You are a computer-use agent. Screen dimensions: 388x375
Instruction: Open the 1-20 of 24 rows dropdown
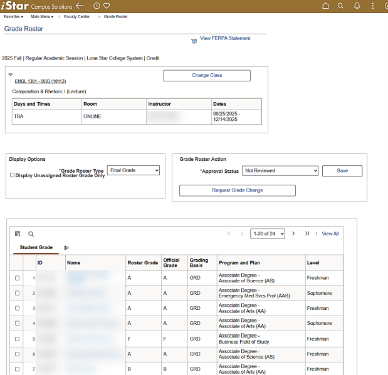point(268,234)
